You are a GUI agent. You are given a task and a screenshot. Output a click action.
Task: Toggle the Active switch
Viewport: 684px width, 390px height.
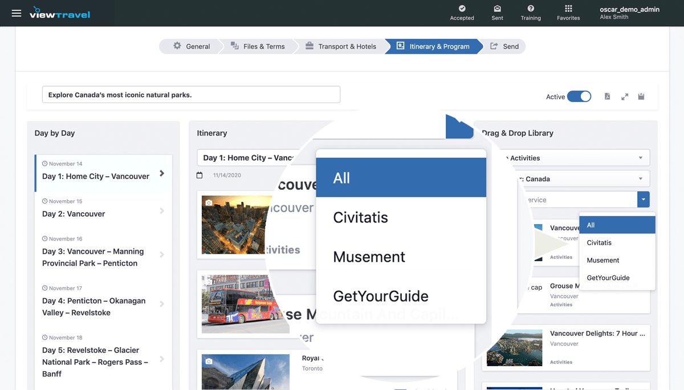(579, 96)
